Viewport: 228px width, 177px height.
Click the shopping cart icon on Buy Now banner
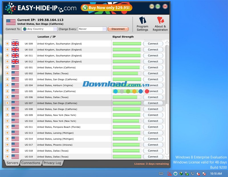85,8
